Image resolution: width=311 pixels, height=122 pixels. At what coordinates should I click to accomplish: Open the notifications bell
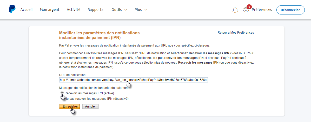point(235,10)
